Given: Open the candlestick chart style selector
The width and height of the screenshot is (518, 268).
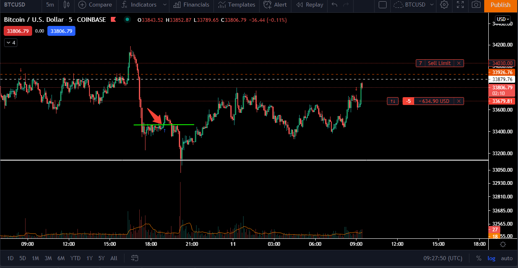Looking at the screenshot, I should point(66,5).
